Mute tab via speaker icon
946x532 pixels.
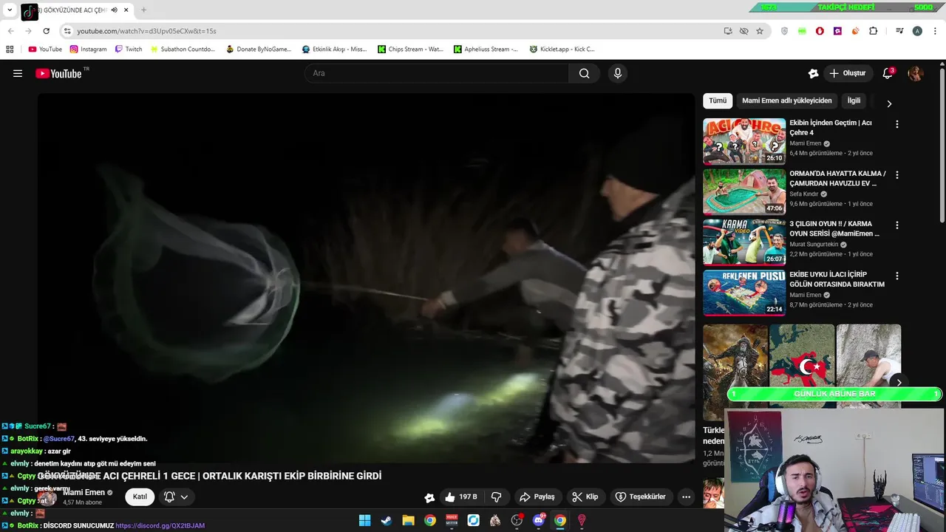tap(115, 10)
